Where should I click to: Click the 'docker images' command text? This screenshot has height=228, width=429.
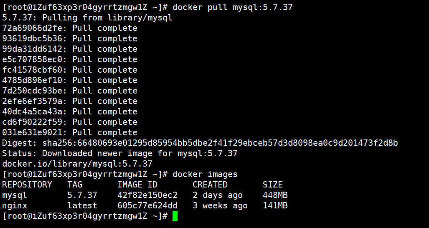205,174
